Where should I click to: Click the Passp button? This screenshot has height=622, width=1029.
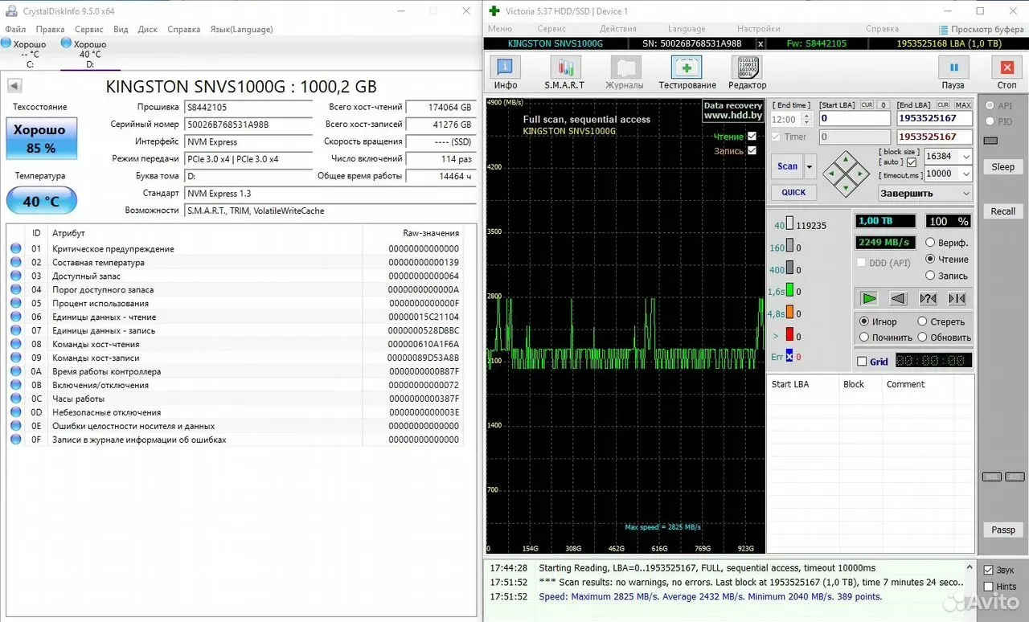(1002, 530)
